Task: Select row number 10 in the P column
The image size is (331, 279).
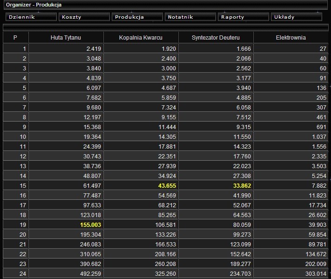Action: pos(22,136)
